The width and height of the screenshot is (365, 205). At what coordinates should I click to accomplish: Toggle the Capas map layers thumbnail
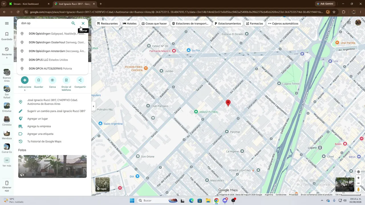[102, 184]
